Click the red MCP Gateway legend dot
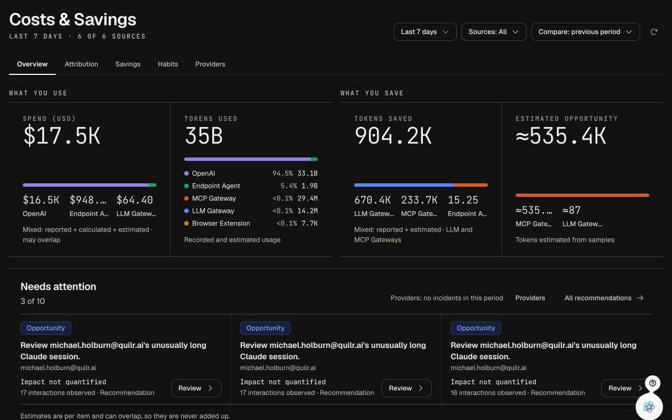The height and width of the screenshot is (420, 672). coord(186,199)
